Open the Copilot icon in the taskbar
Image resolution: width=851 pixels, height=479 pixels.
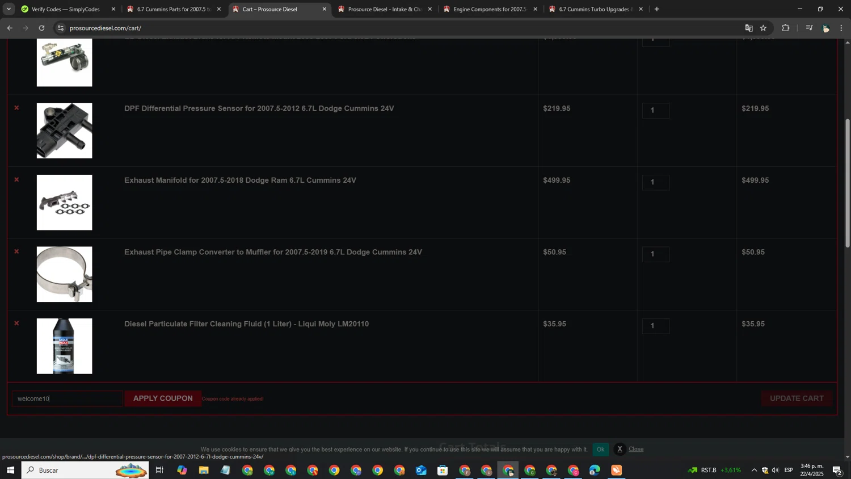coord(182,470)
